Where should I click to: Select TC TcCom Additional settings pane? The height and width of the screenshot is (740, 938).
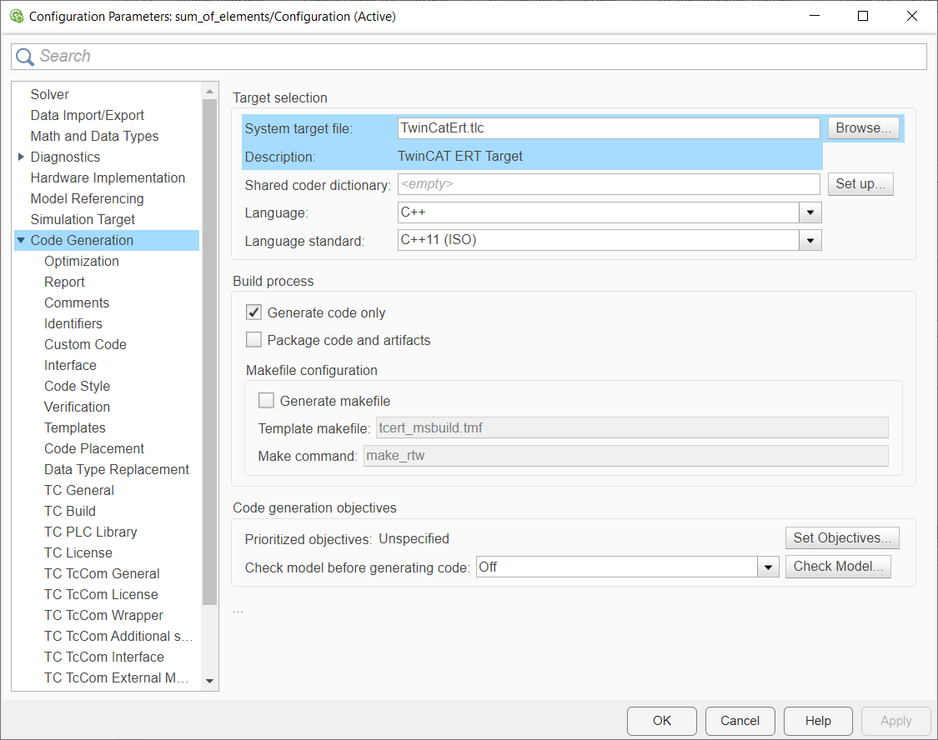(118, 636)
